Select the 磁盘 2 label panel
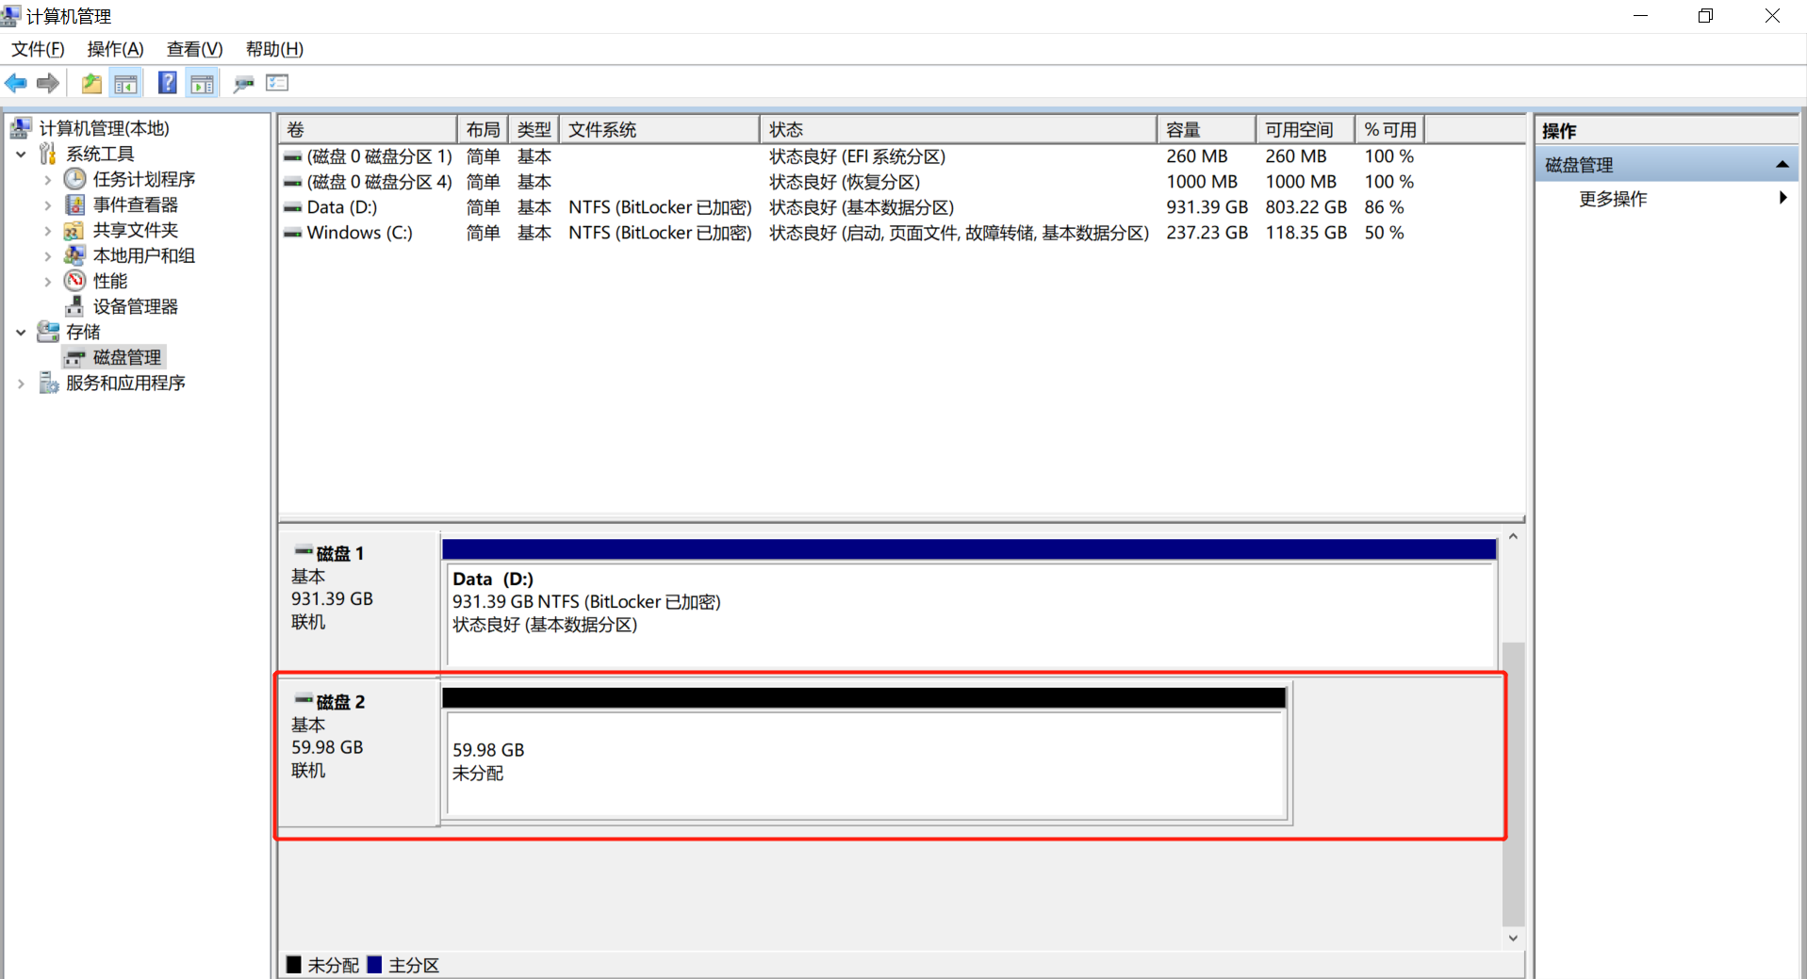This screenshot has width=1807, height=979. (359, 753)
